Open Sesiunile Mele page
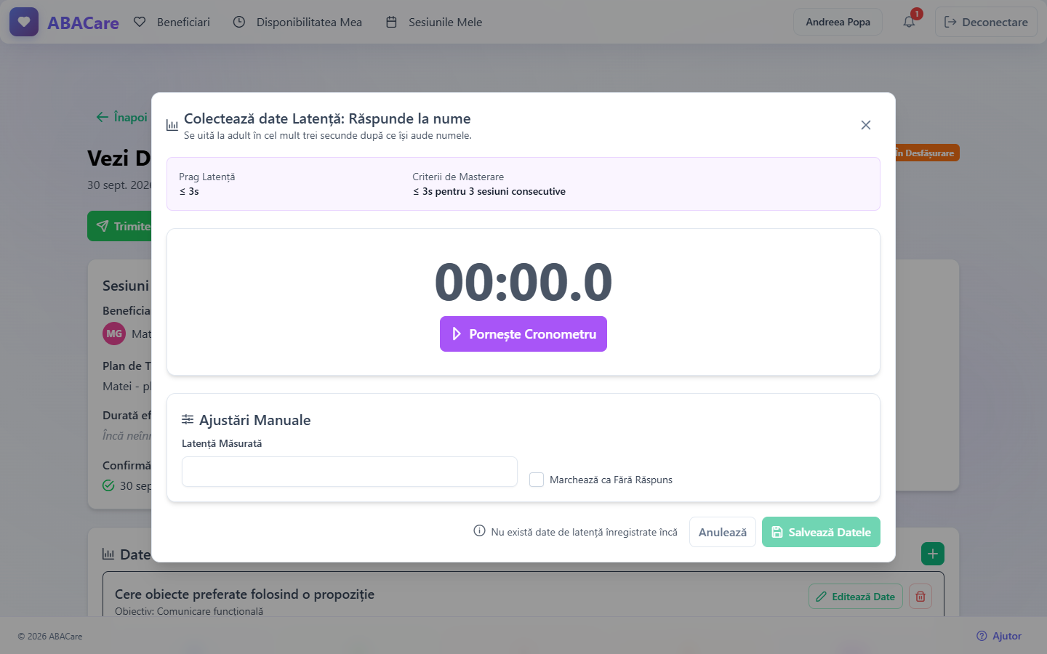Screen dimensions: 1047x654 433,22
